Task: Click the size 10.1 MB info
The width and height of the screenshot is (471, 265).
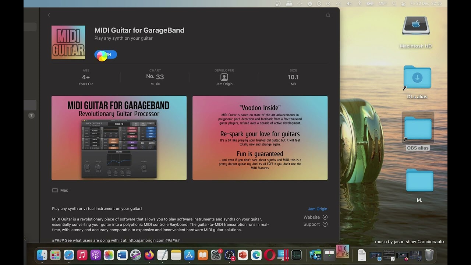Action: click(293, 77)
